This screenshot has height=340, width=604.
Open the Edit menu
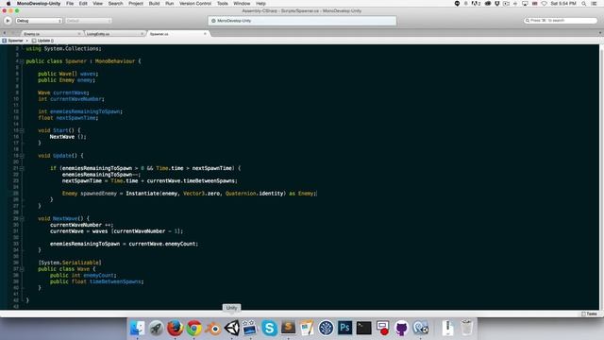[x=83, y=4]
